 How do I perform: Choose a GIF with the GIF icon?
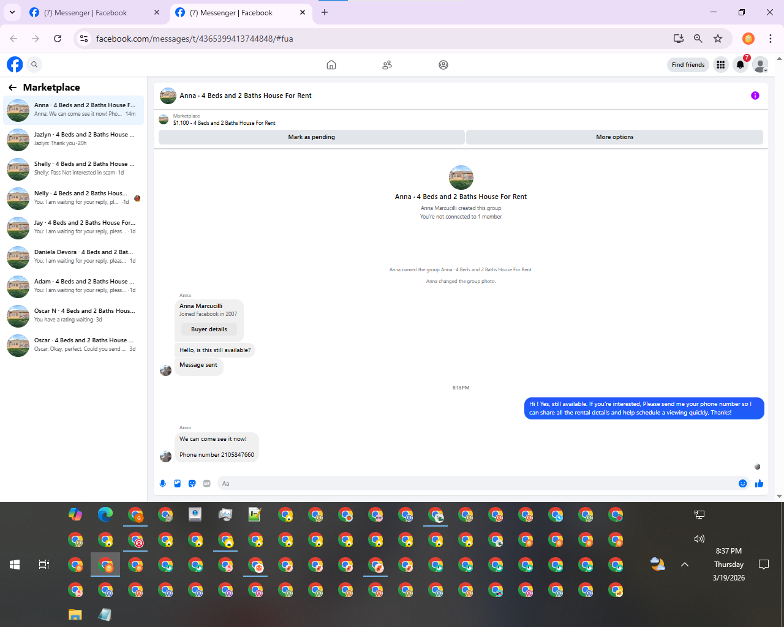pos(207,484)
